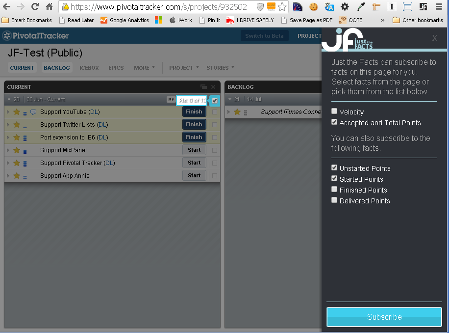Open the Smart Bookmarks folder
Image resolution: width=449 pixels, height=333 pixels.
click(27, 20)
